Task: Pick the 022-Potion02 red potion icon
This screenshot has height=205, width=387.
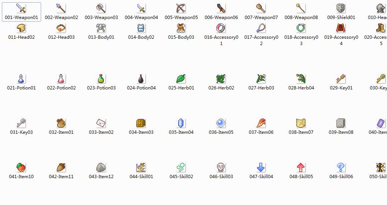Action: (61, 79)
